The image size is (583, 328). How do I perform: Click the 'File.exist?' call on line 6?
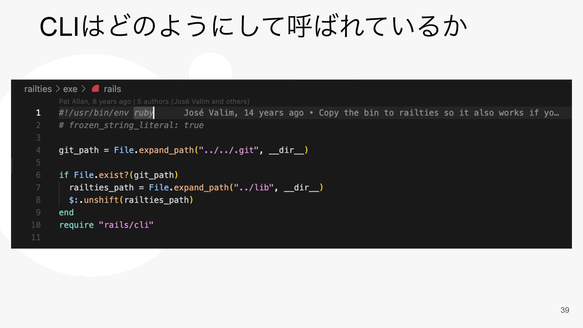[x=101, y=175]
